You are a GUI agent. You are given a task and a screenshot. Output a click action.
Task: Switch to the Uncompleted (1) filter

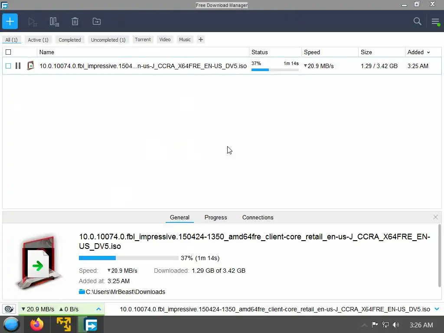click(x=108, y=39)
